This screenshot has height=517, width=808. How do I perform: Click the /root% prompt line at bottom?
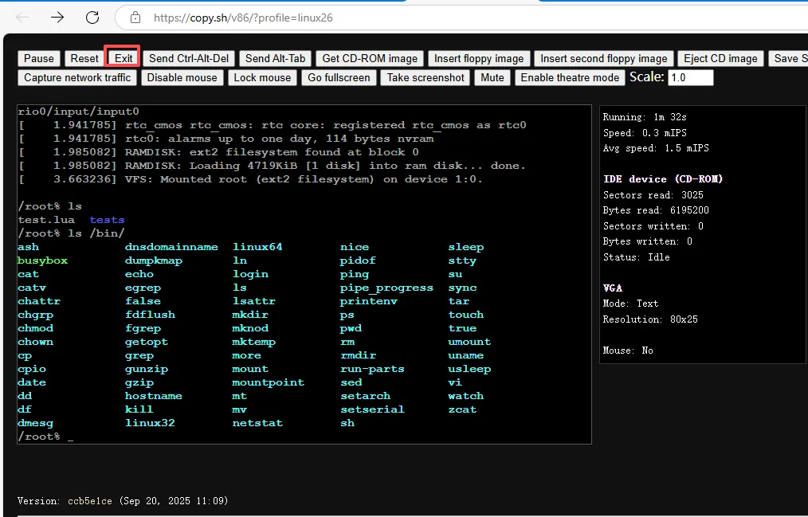click(x=45, y=437)
